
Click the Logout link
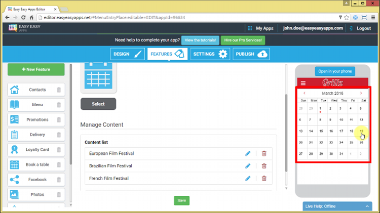(361, 28)
